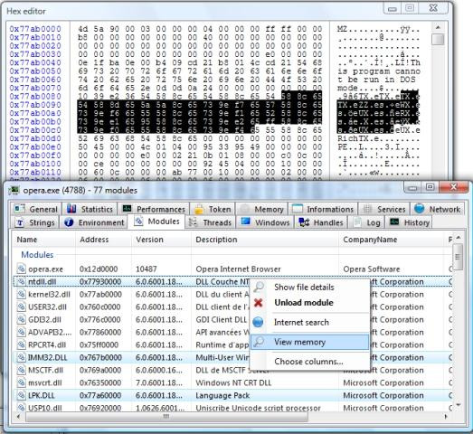Viewport: 473px width, 434px height.
Task: Click modules list scroll right arrow
Action: [x=446, y=417]
